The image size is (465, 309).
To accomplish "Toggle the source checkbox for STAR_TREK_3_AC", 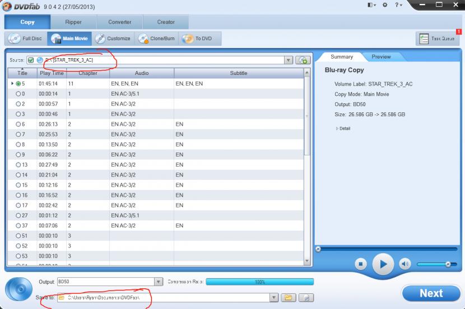I will (x=31, y=60).
